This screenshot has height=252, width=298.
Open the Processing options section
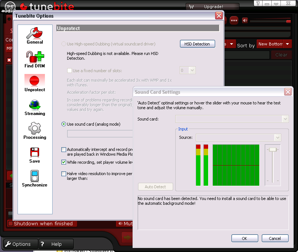pyautogui.click(x=35, y=131)
